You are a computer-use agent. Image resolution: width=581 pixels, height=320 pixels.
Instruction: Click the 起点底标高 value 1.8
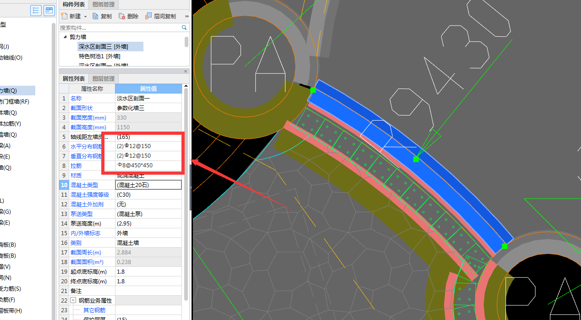pos(148,271)
